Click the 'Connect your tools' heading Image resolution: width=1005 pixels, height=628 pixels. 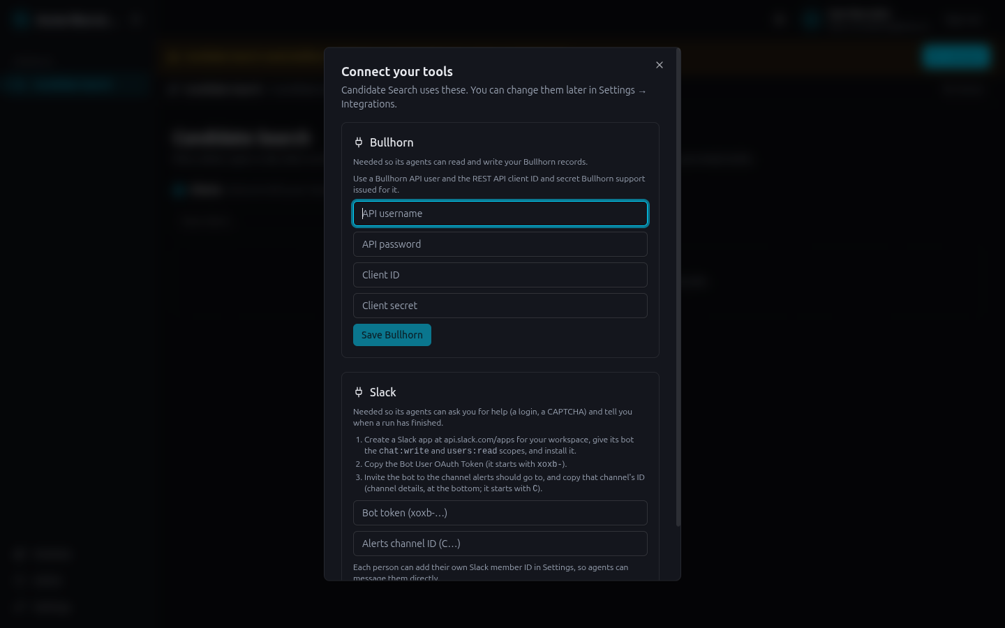pyautogui.click(x=397, y=71)
